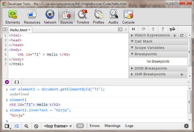Show the file navigator sidebar

click(5, 29)
